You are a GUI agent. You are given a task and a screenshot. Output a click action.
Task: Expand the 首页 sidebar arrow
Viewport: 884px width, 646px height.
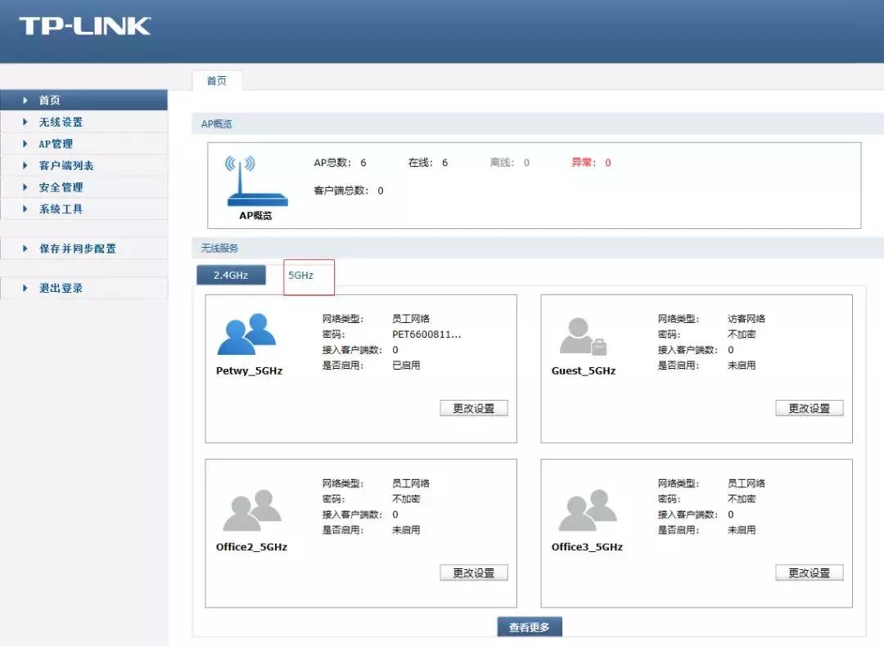(x=25, y=101)
